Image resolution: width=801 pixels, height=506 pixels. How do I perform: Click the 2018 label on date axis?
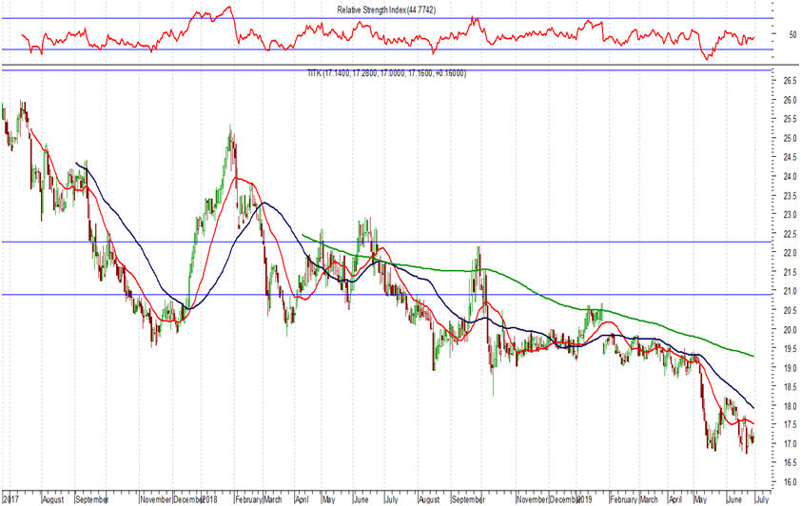(209, 497)
